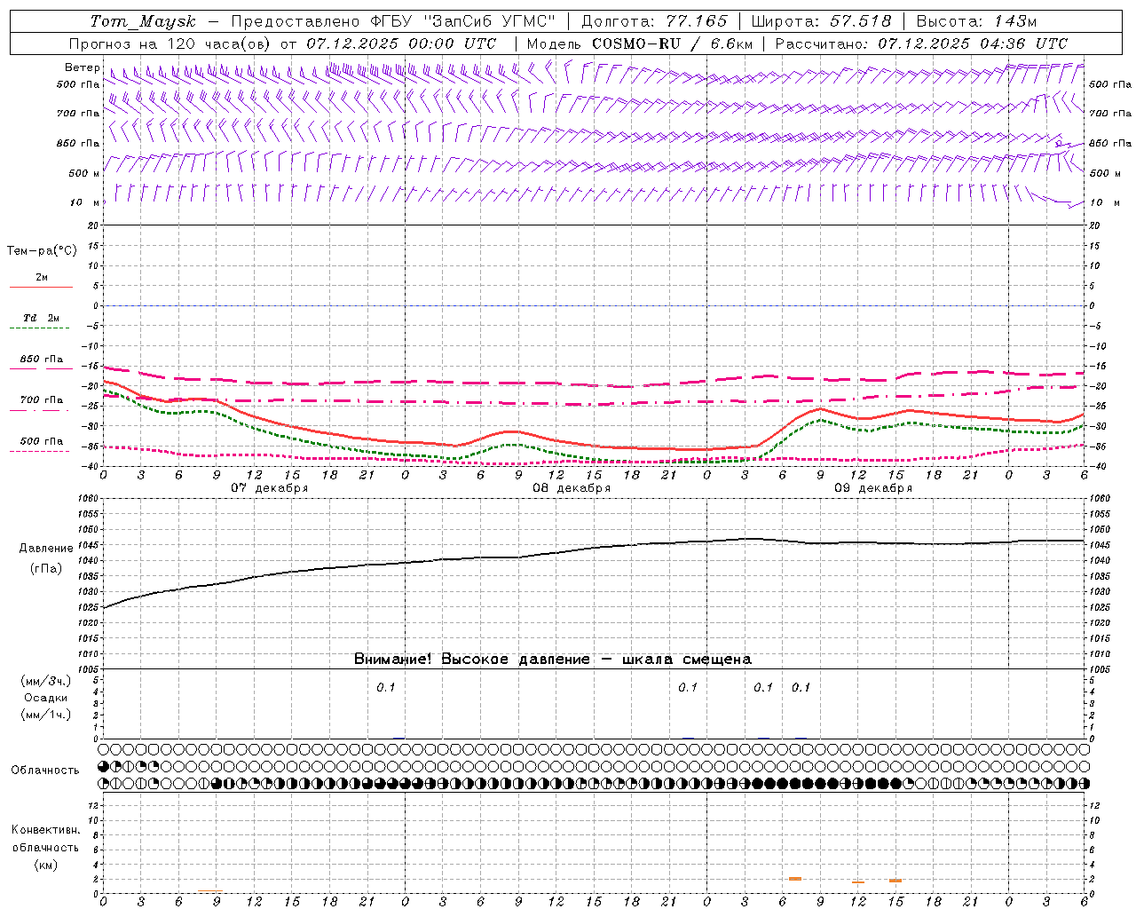Click the 10 м wind level label on left
Viewport: 1136px width, 909px height.
84,202
